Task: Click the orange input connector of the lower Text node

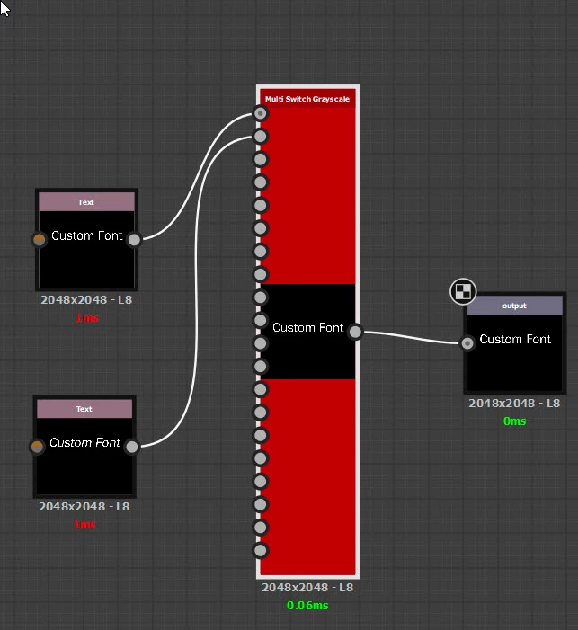Action: (37, 447)
